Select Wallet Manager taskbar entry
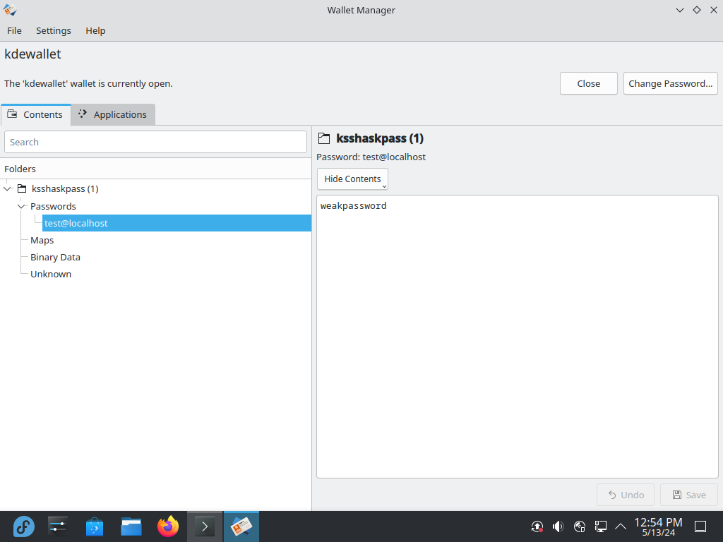 pos(241,526)
